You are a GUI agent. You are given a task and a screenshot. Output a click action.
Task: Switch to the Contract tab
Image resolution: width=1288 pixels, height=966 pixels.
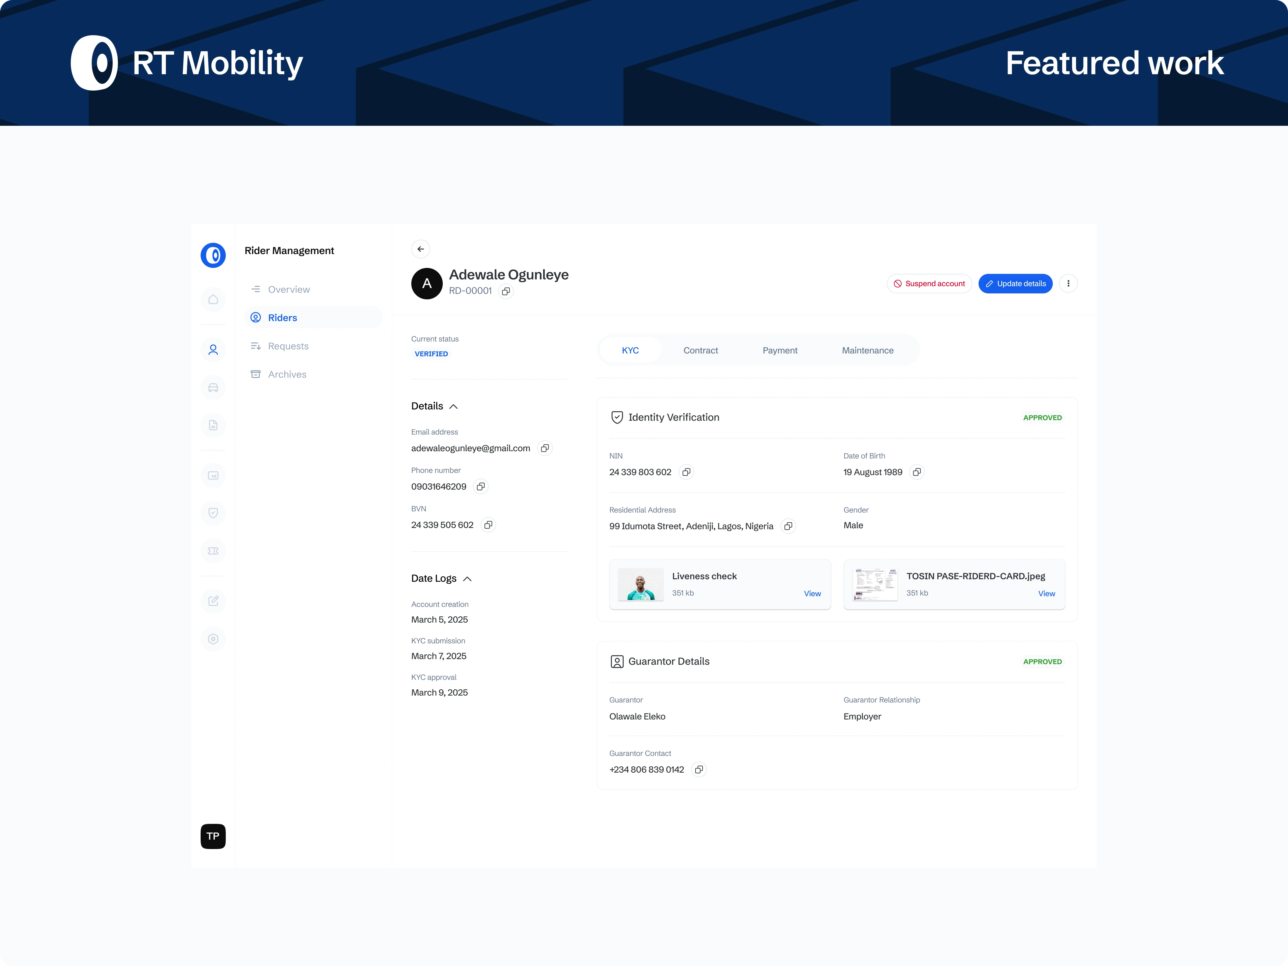coord(701,351)
